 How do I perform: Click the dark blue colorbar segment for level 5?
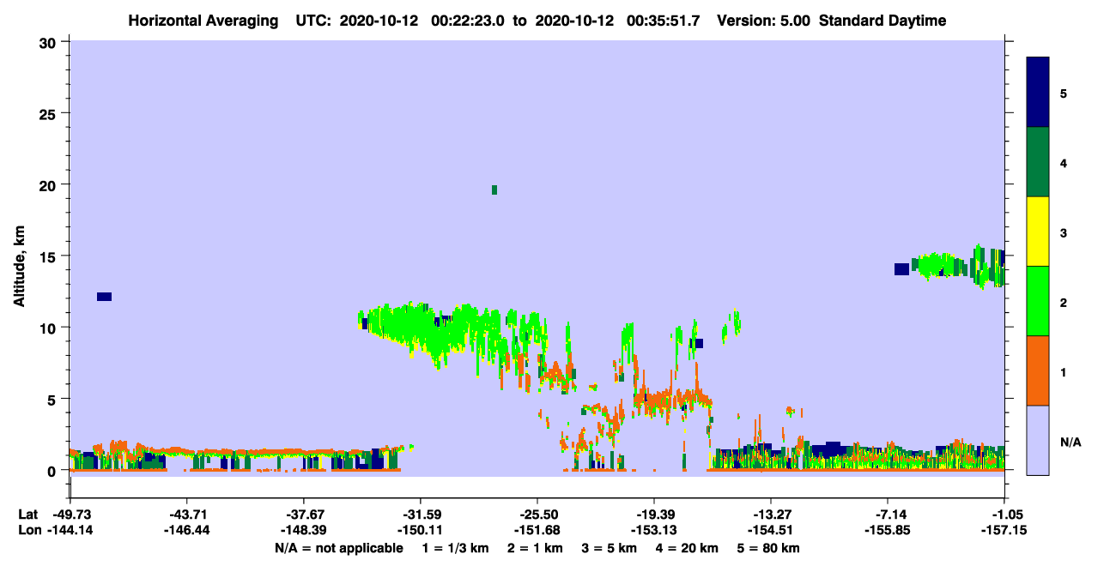1038,93
